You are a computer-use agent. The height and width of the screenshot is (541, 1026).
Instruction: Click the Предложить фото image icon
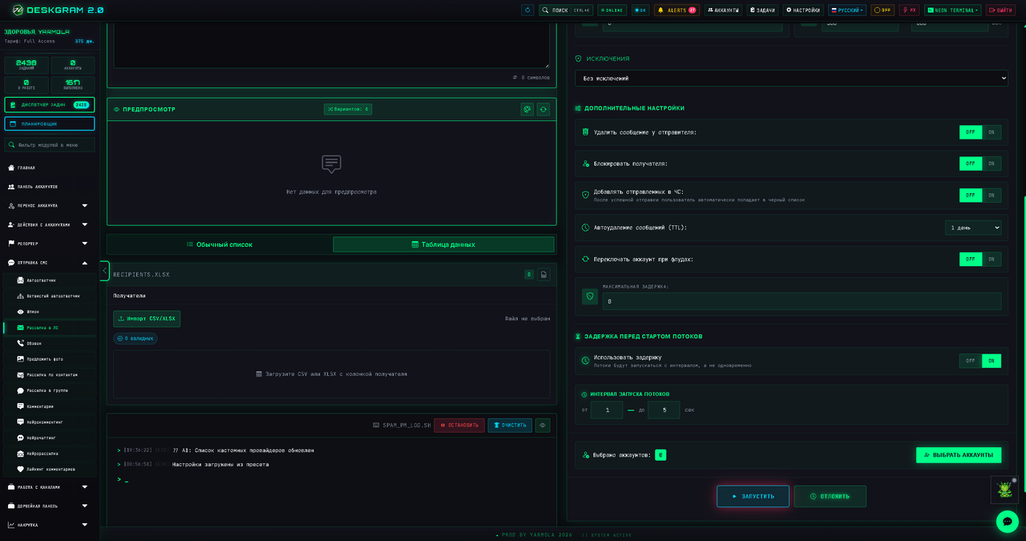click(20, 359)
